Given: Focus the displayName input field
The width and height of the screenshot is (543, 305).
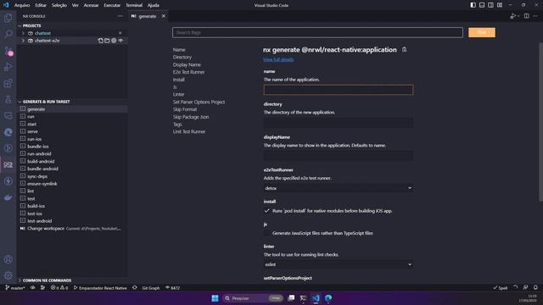Looking at the screenshot, I should (339, 156).
